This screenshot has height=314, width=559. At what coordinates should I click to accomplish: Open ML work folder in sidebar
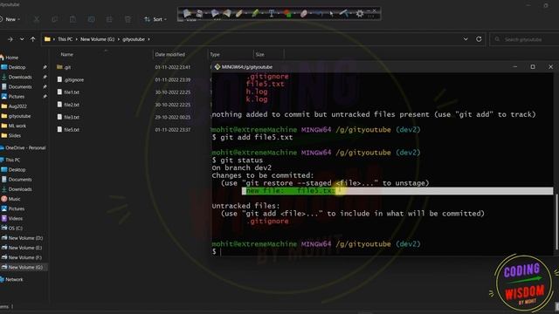click(14, 126)
